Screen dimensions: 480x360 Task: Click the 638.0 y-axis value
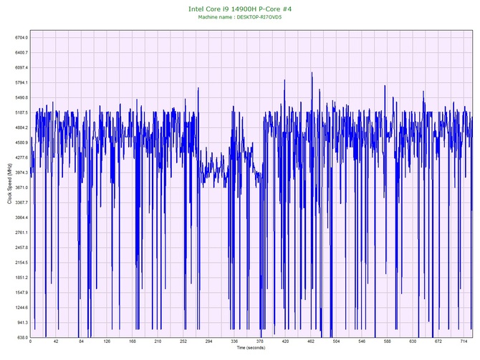click(x=22, y=337)
